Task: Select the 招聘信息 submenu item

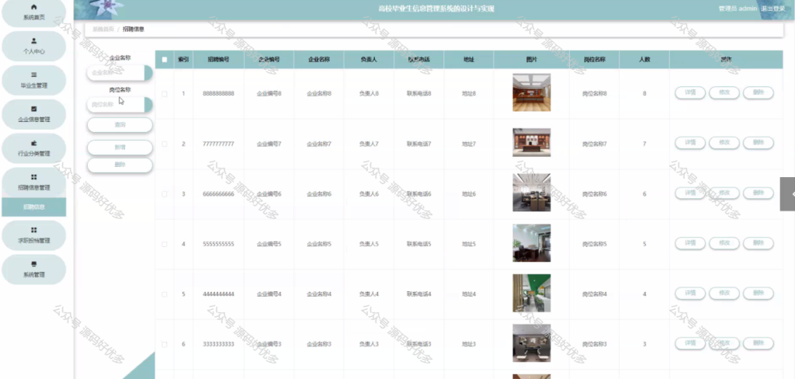Action: pyautogui.click(x=34, y=207)
